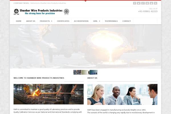Click the 'CALL US AT' label
Screen dimensions: 171x114
(x=153, y=9)
